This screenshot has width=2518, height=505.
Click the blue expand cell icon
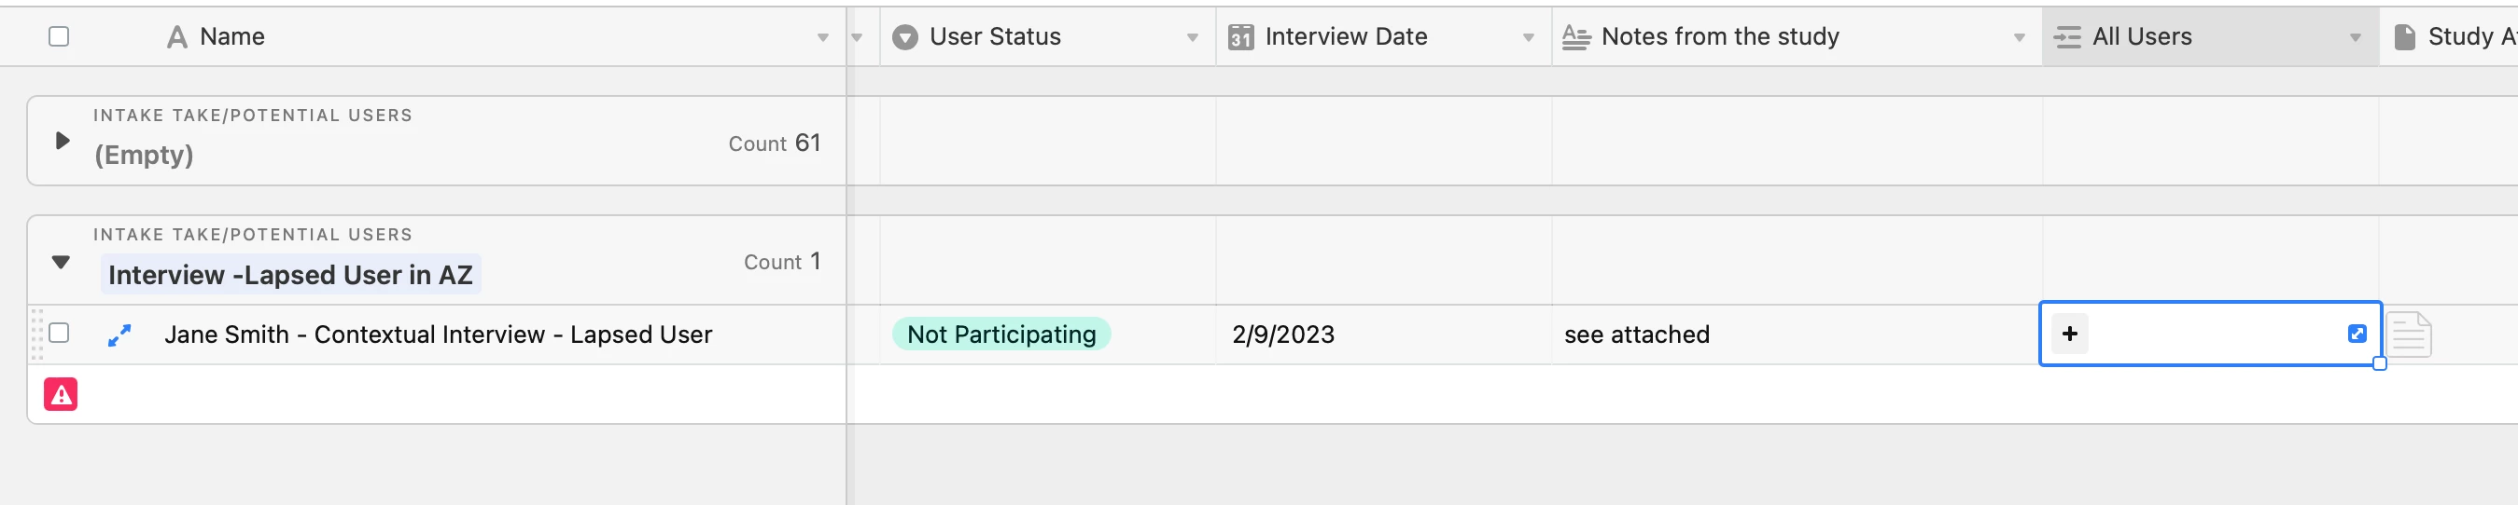[x=2357, y=334]
